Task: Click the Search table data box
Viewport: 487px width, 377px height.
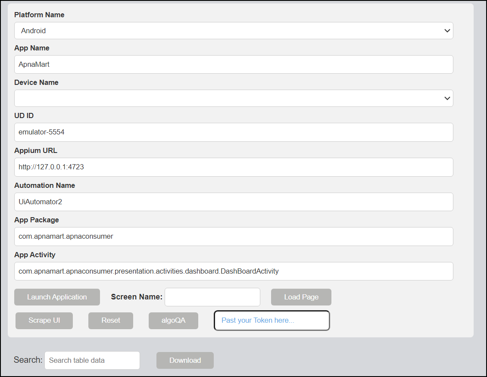Action: (x=92, y=361)
